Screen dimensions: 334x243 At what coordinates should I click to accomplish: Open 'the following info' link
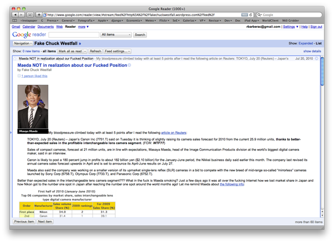[232, 184]
